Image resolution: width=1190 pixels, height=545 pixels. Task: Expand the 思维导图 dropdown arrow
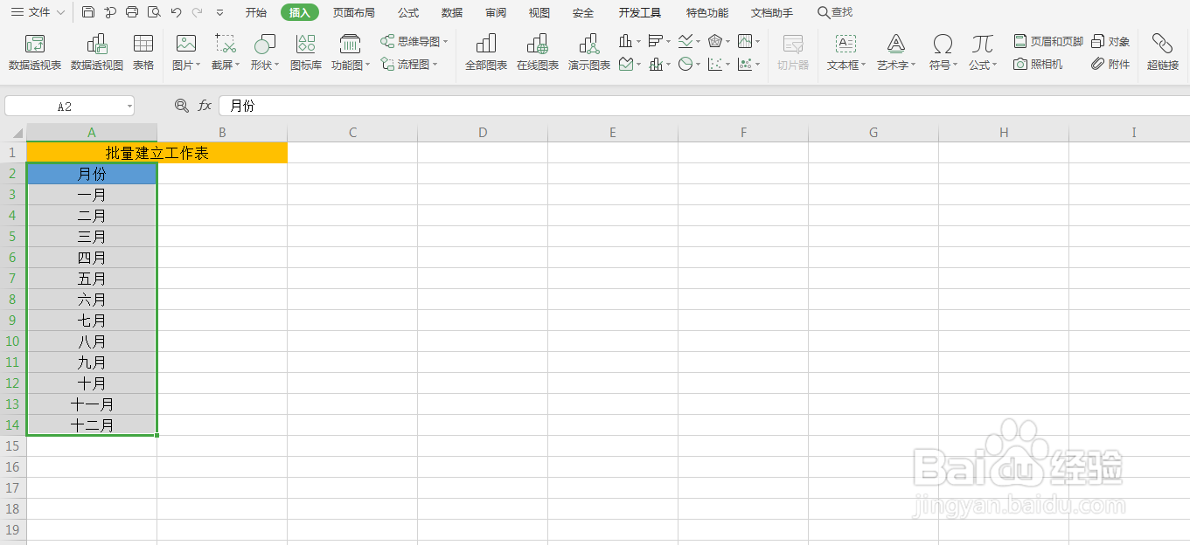pyautogui.click(x=445, y=42)
